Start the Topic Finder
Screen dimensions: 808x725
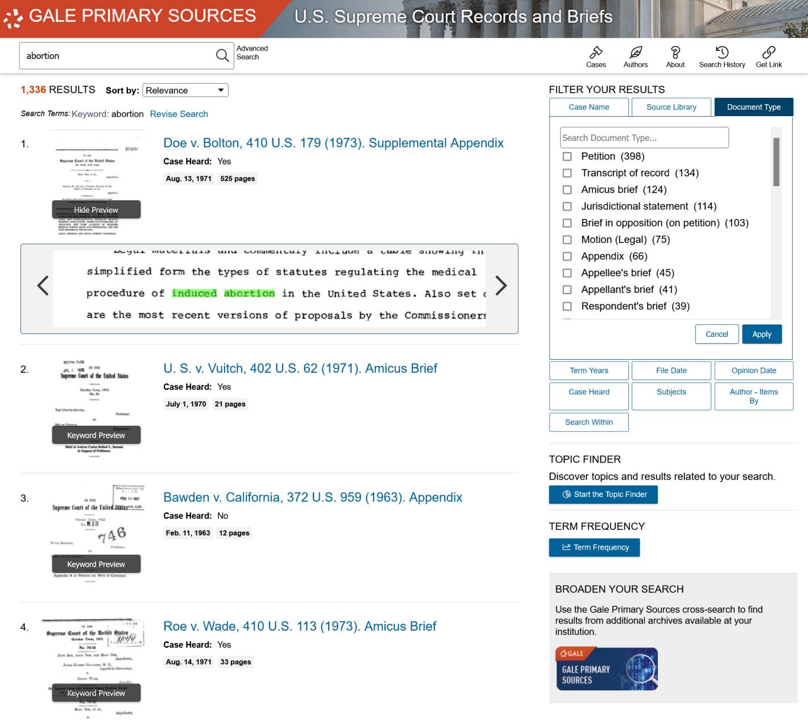(x=603, y=495)
